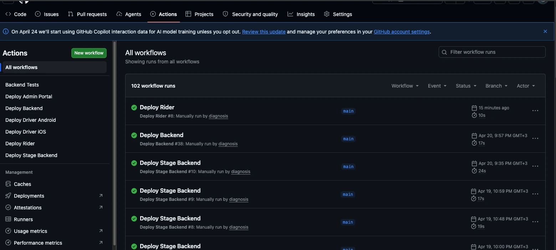
Task: Open the Event filter dropdown
Action: (437, 86)
